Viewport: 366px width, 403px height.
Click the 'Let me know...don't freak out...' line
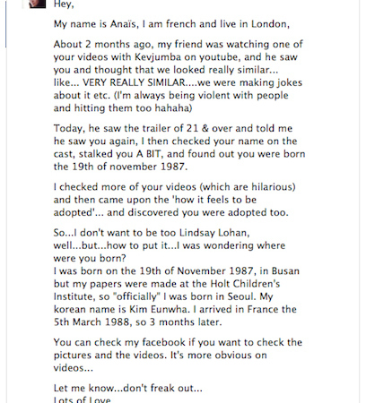(x=128, y=388)
